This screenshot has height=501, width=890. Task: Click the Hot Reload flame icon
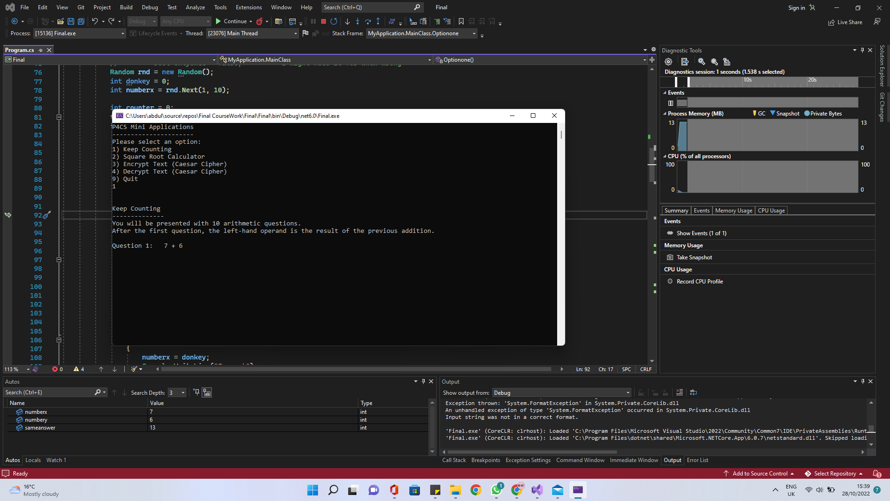coord(260,21)
